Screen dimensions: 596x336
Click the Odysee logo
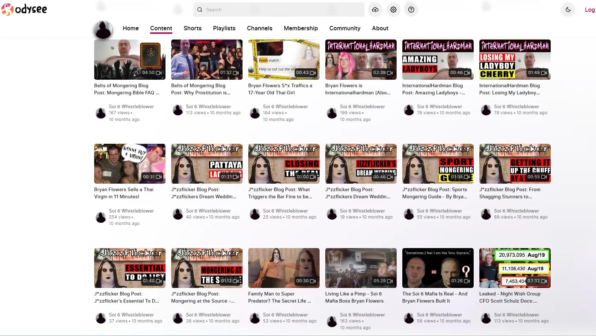24,9
